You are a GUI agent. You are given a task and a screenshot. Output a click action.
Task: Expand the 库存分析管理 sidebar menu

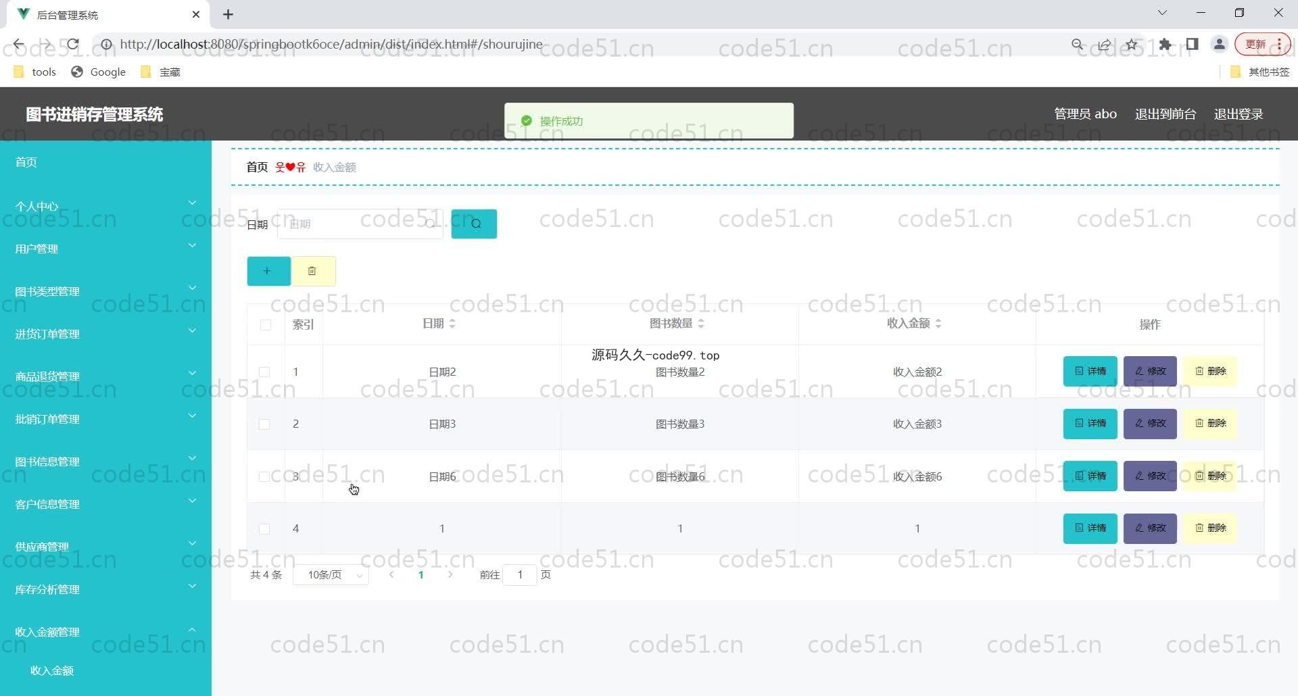point(105,588)
